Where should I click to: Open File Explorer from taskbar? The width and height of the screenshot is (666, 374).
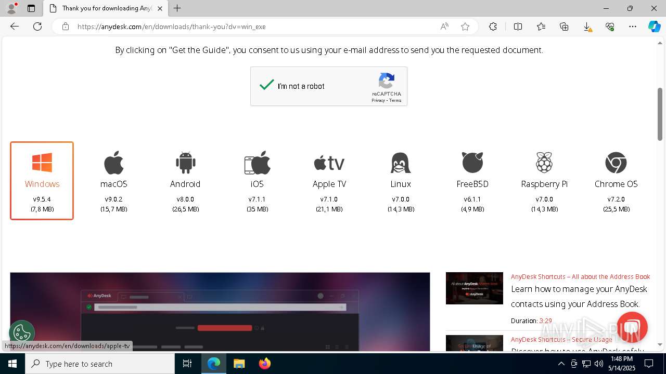239,364
